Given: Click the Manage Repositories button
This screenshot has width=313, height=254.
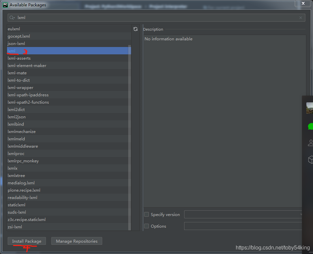Looking at the screenshot, I should click(77, 241).
